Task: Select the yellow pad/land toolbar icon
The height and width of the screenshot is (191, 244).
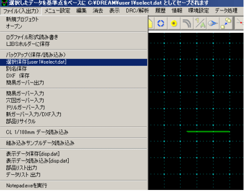Action: click(174, 23)
